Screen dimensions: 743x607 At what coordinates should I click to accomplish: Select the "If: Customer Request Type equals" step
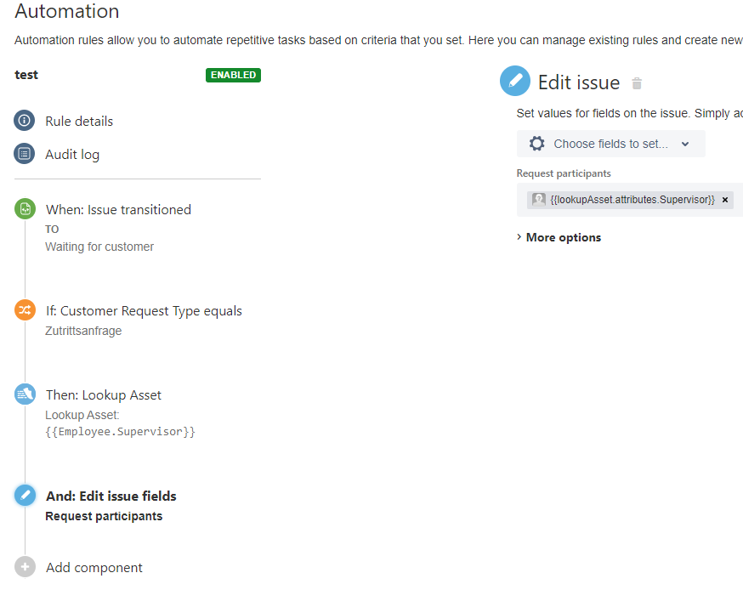pyautogui.click(x=144, y=310)
